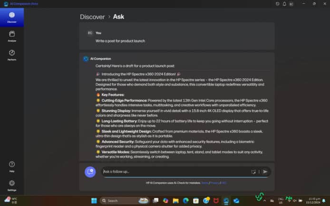The image size is (330, 206).
Task: Open the HP AI Companion taskbar icon
Action: 226,201
